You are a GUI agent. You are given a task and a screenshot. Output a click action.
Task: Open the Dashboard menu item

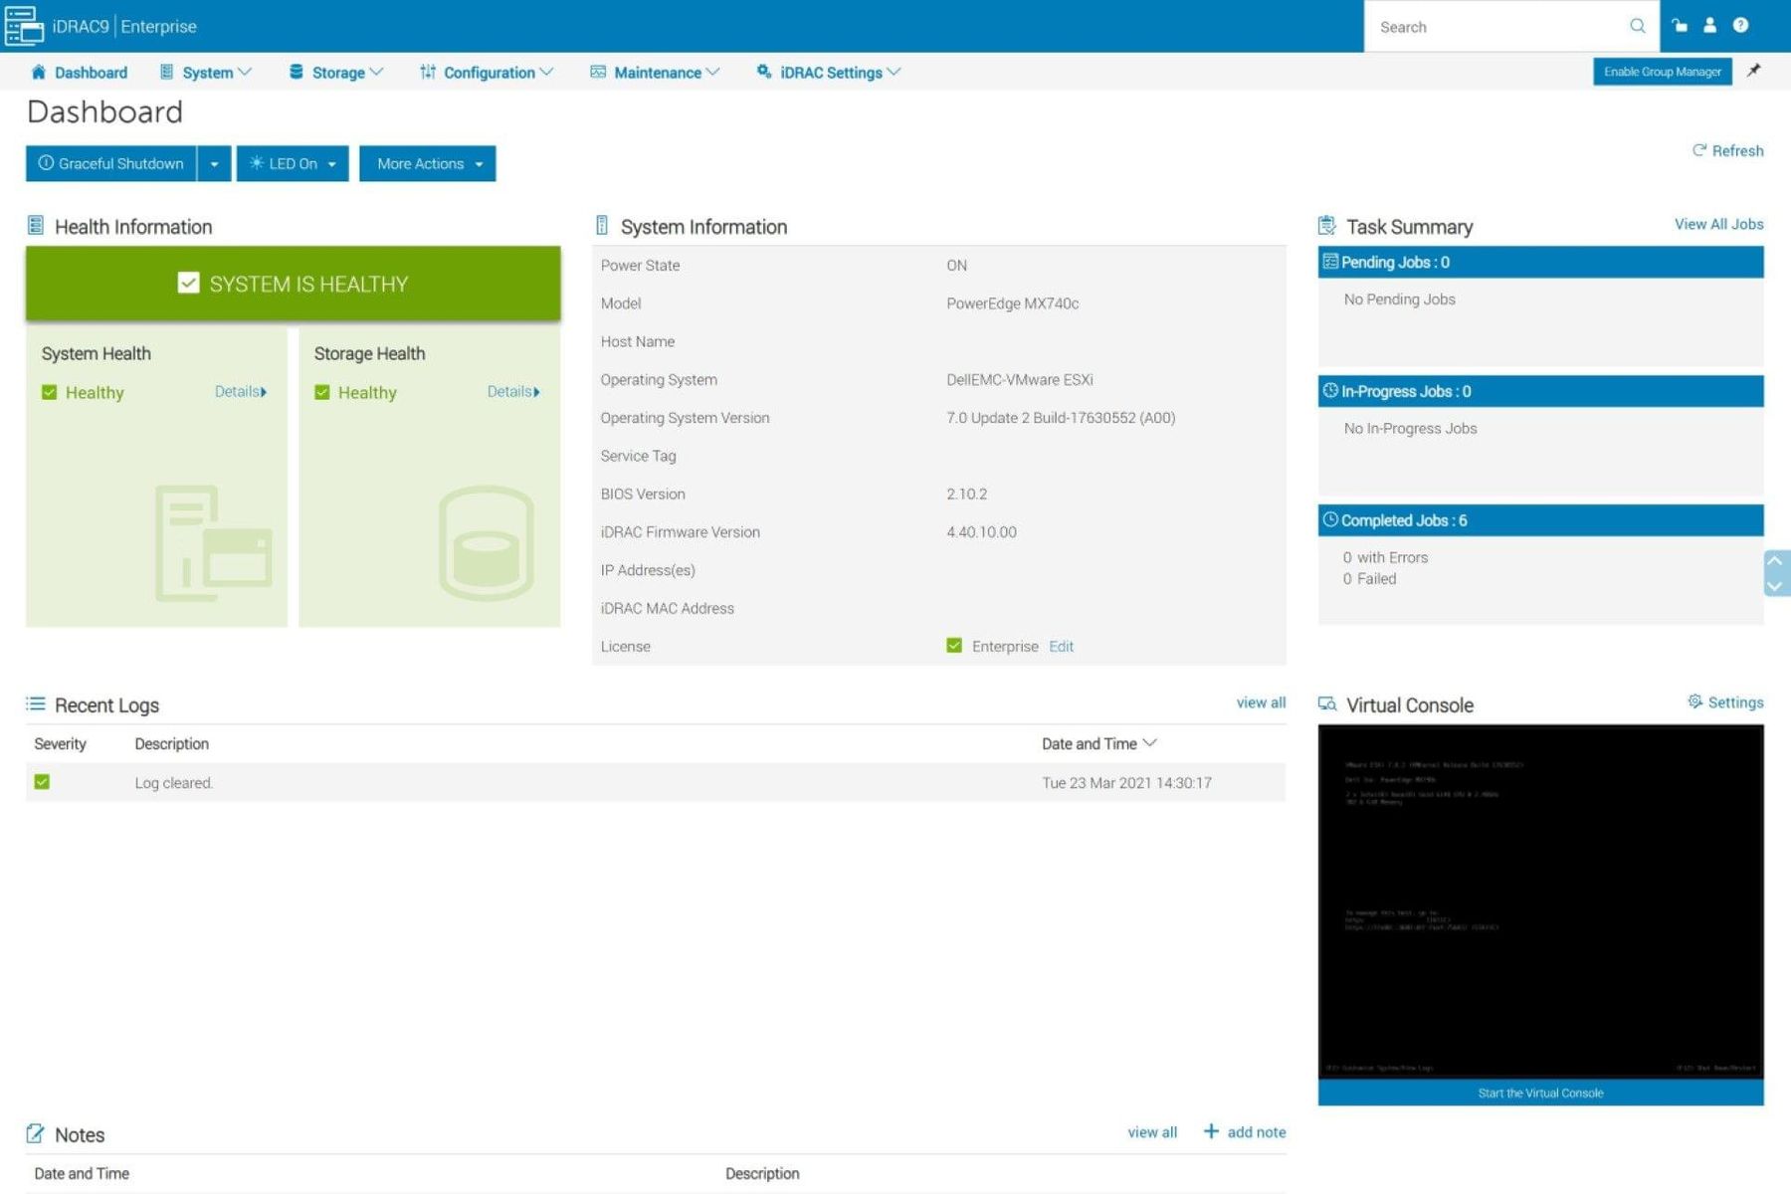(x=80, y=72)
